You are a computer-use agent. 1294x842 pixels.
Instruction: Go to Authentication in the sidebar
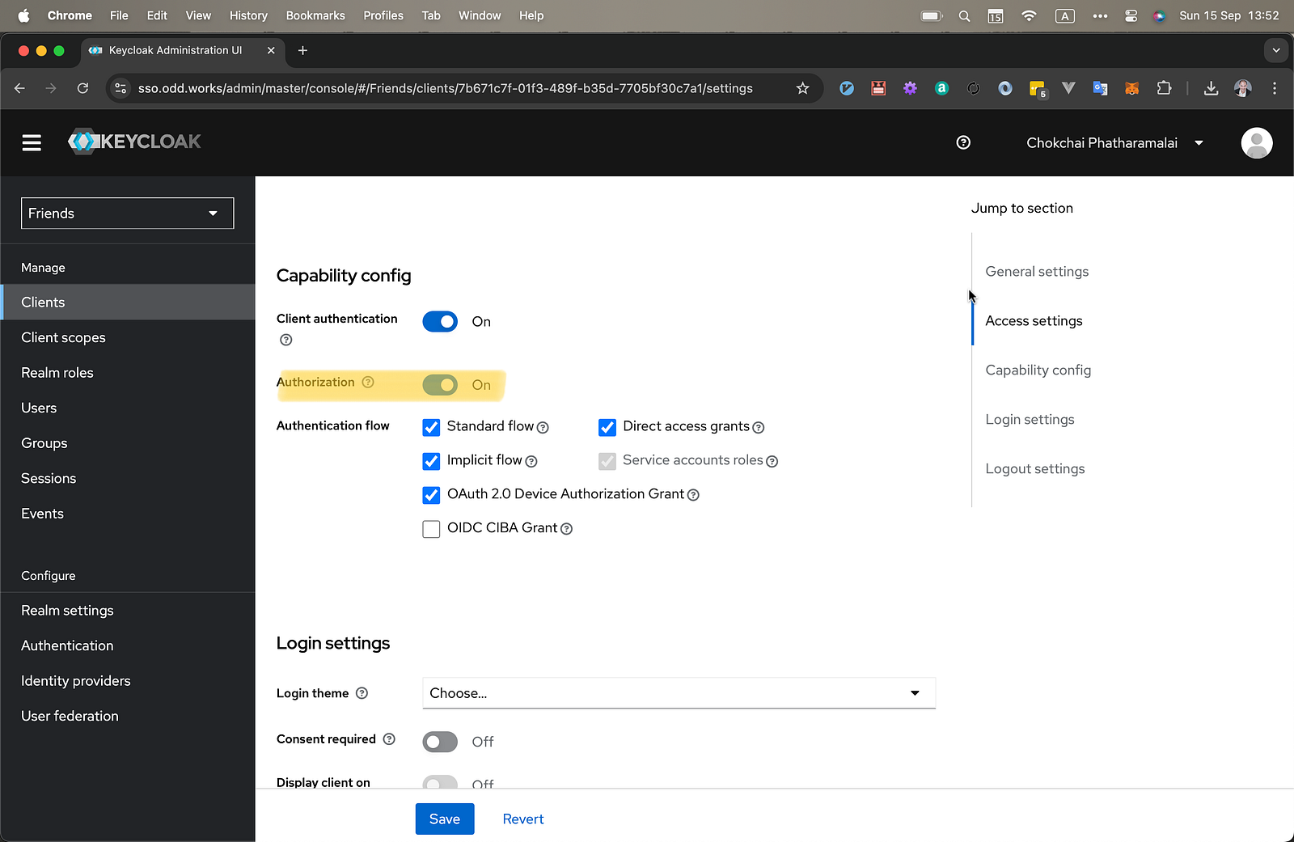128,645
